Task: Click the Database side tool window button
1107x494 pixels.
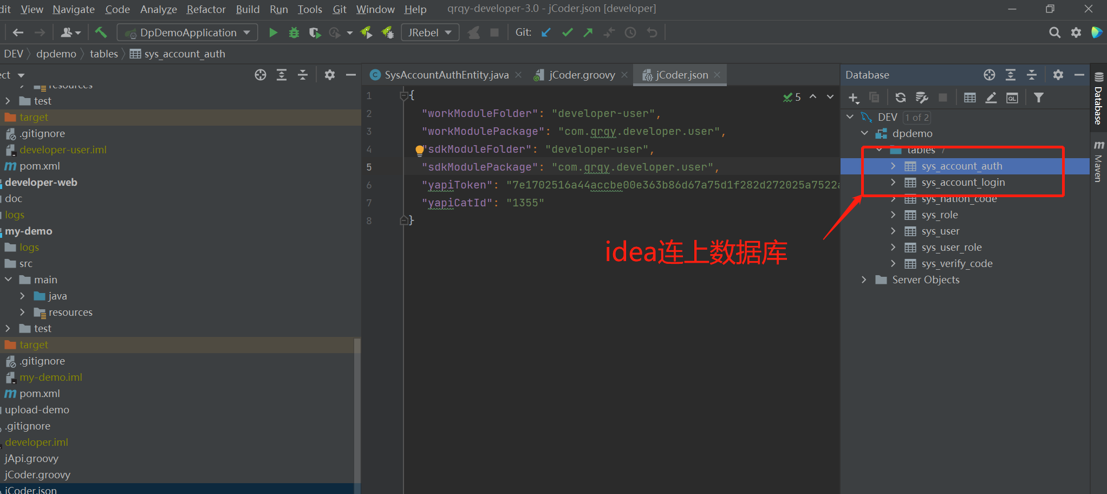Action: coord(1098,98)
